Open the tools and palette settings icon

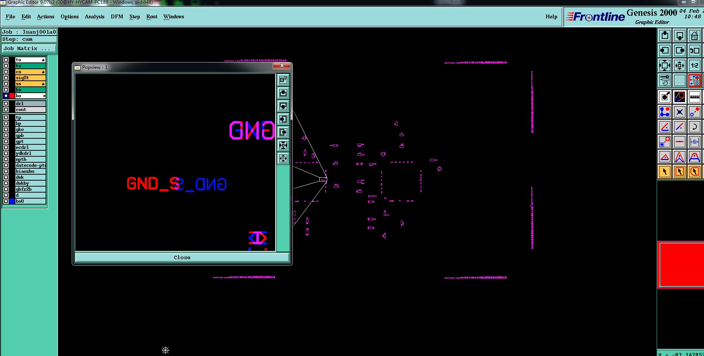click(665, 80)
